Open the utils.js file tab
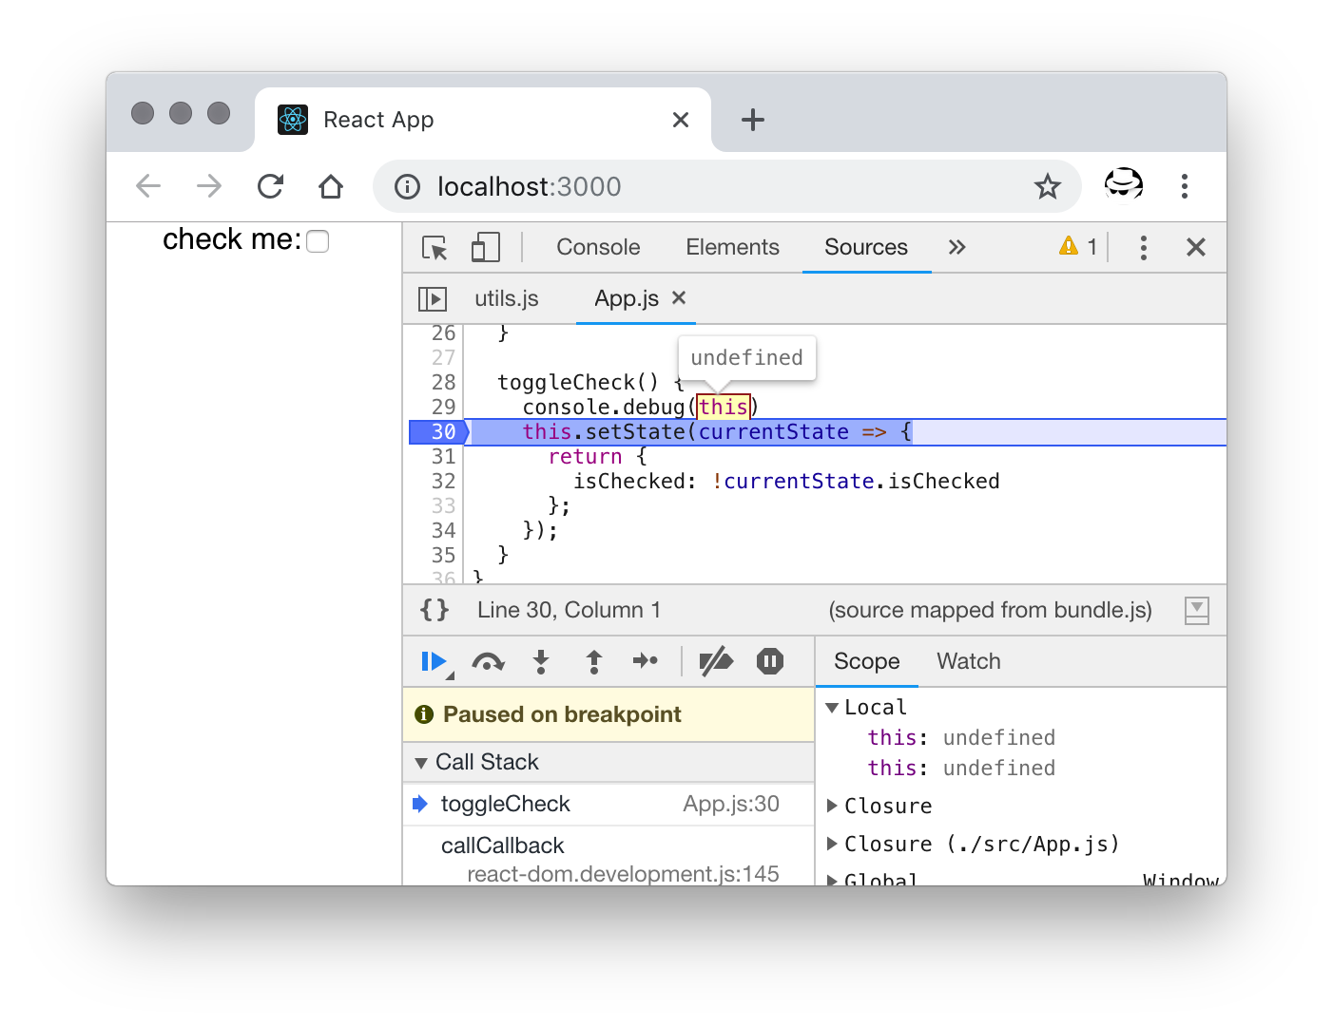The width and height of the screenshot is (1333, 1026). (x=507, y=298)
